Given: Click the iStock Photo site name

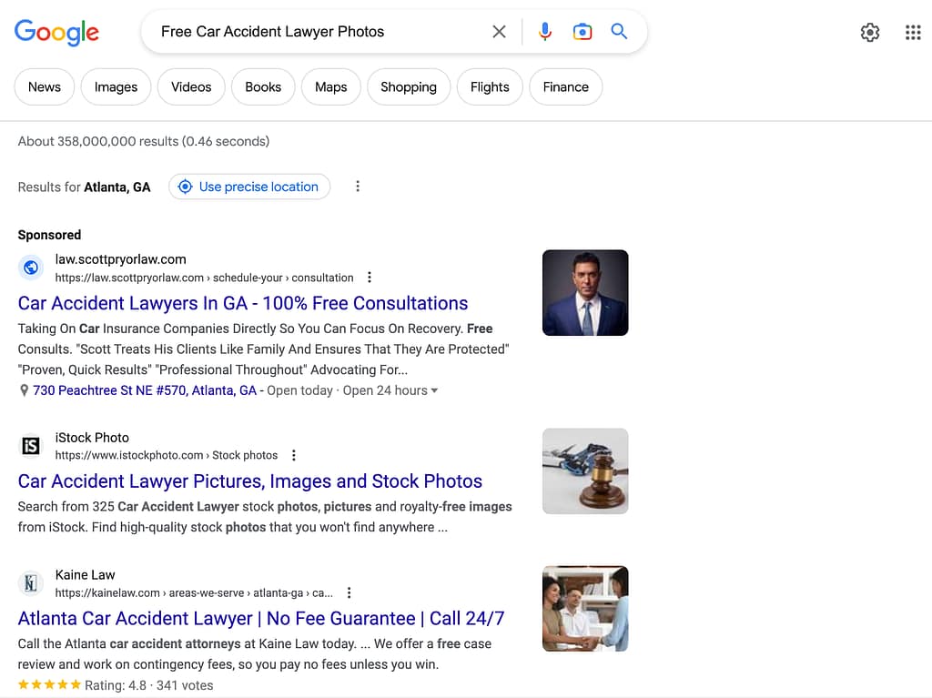Looking at the screenshot, I should (92, 438).
